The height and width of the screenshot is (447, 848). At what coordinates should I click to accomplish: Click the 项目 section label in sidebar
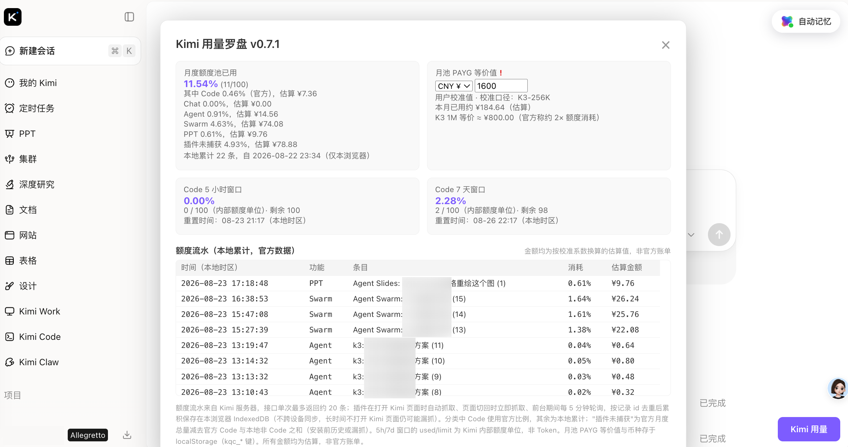pyautogui.click(x=13, y=395)
